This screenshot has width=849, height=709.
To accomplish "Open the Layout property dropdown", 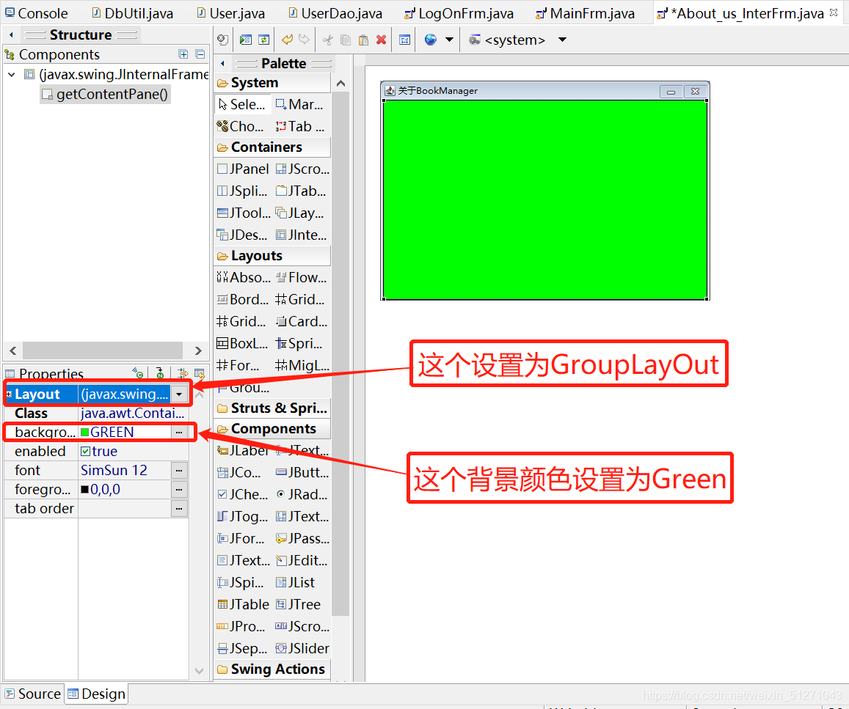I will point(179,394).
